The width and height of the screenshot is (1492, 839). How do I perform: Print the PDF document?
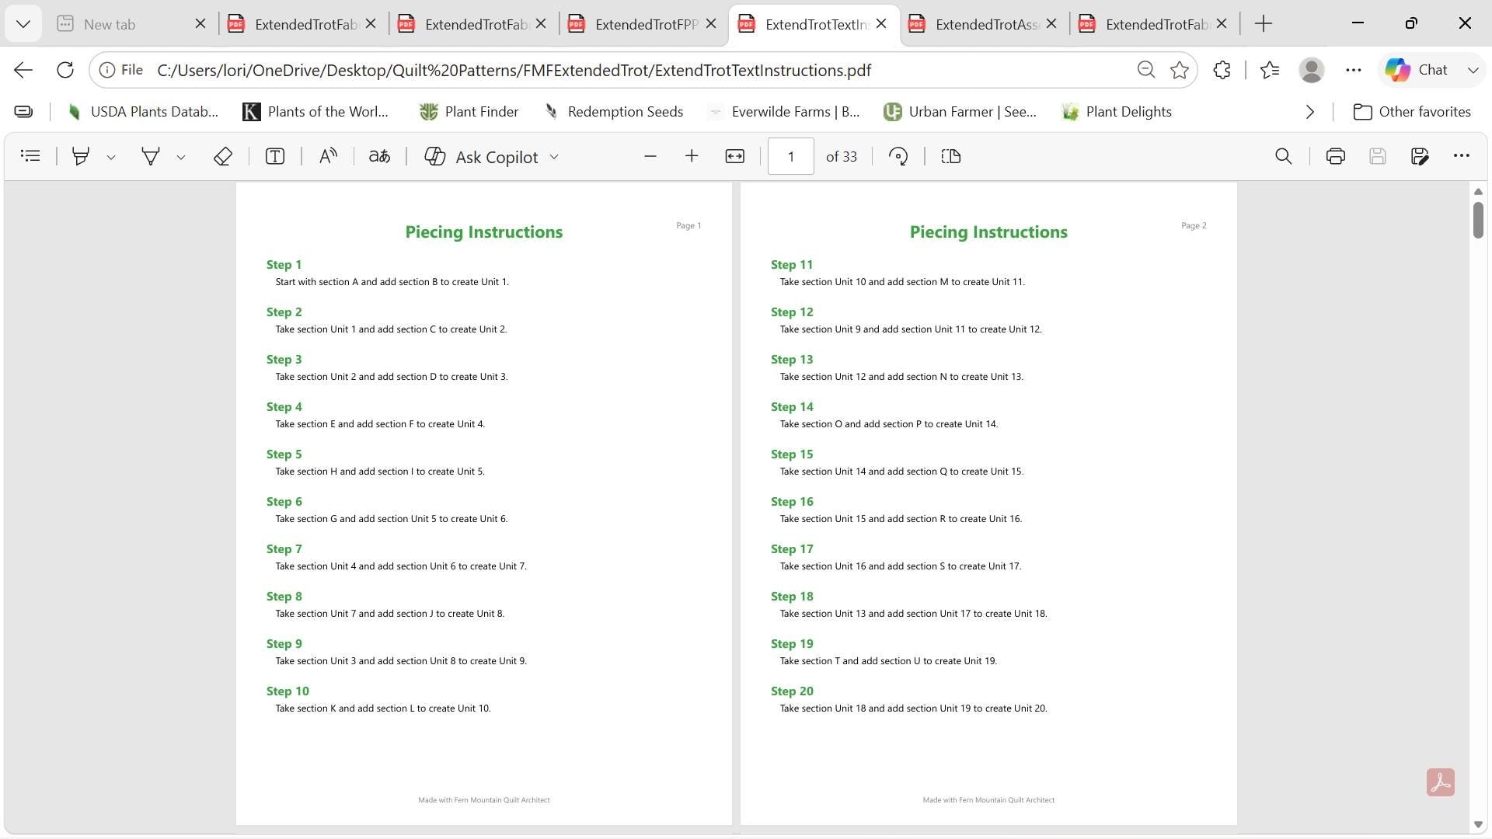pos(1336,156)
